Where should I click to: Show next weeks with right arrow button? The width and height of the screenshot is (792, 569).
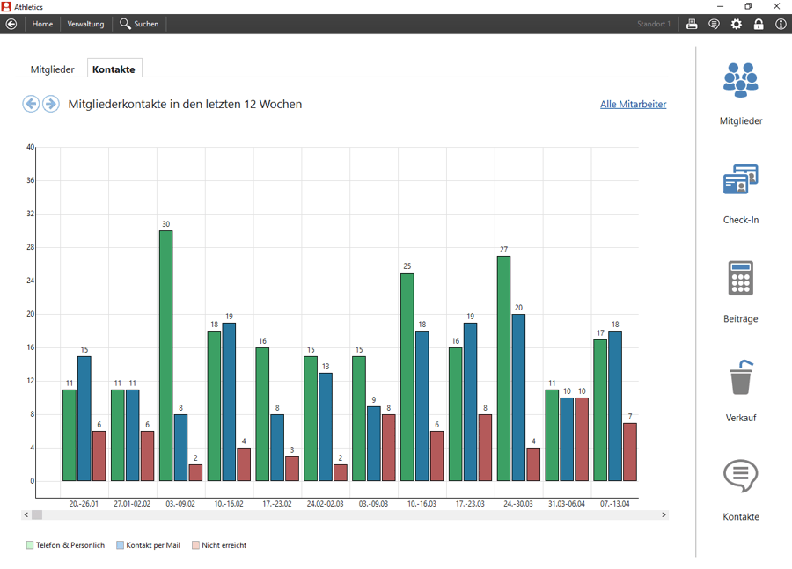50,104
